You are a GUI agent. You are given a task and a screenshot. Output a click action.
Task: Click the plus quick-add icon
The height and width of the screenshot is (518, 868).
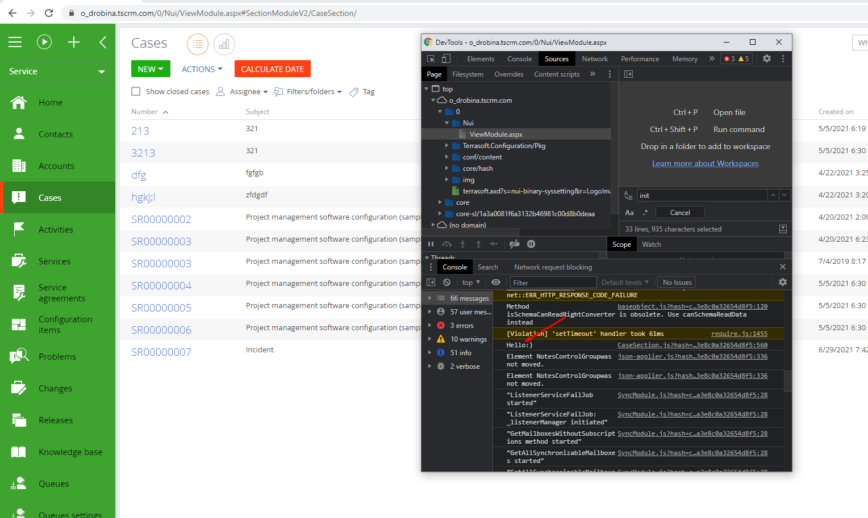pos(74,42)
